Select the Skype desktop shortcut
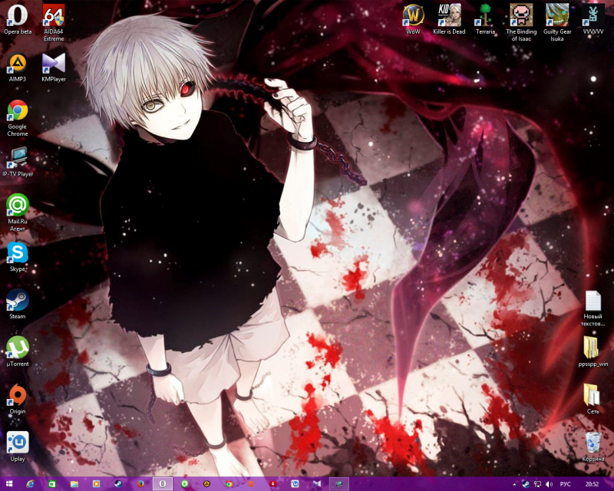This screenshot has width=614, height=491. click(x=18, y=257)
